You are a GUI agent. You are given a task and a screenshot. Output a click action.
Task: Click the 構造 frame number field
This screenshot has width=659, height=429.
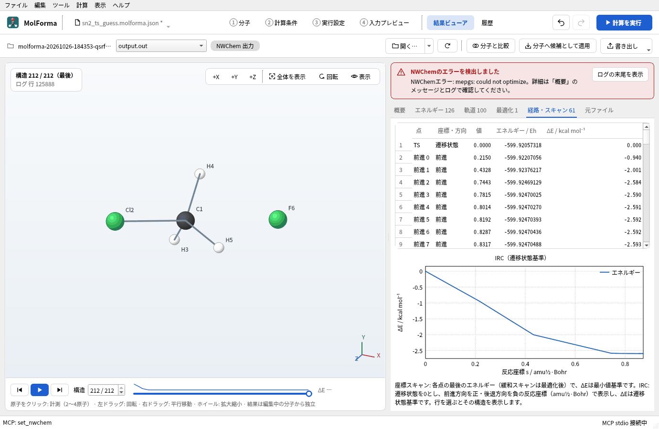click(x=103, y=390)
